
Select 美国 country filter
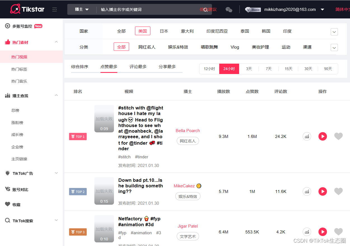click(143, 31)
